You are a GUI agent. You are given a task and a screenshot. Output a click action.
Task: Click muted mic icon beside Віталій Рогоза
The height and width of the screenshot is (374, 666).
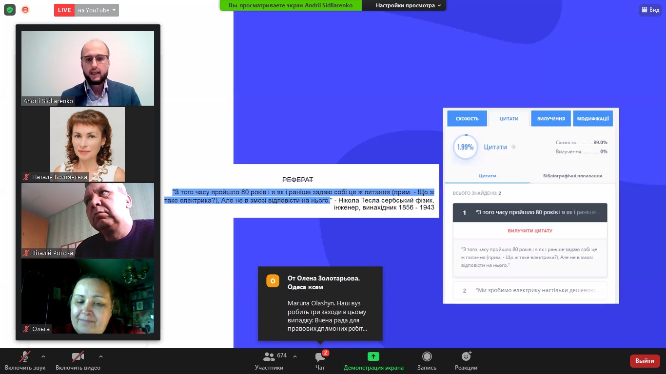tap(26, 253)
